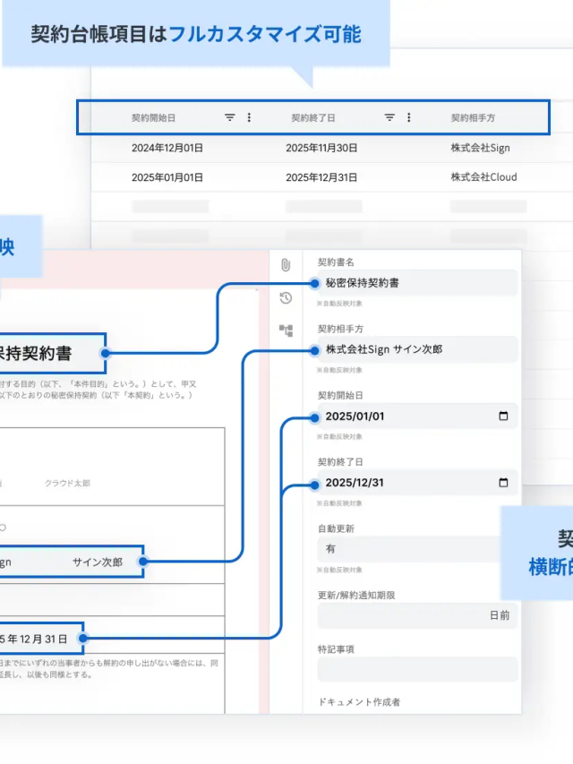Click the 2025/01/01 start date value
The width and height of the screenshot is (573, 764).
click(x=355, y=416)
